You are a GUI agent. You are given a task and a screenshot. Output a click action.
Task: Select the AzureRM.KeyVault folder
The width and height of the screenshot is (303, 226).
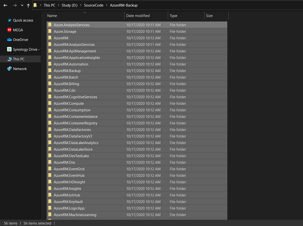tap(68, 201)
